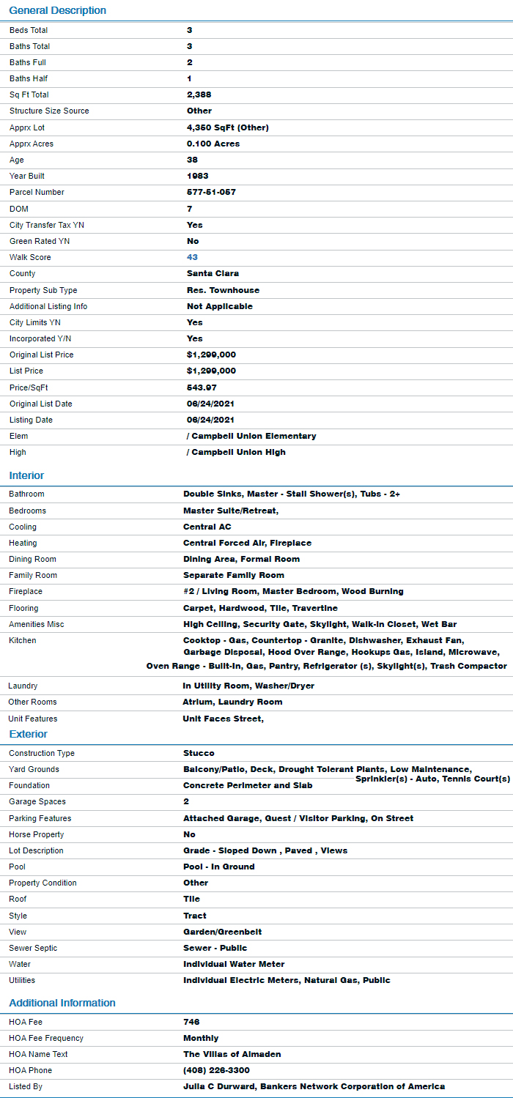This screenshot has height=1098, width=513.
Task: Open the Walk Score value 43 link
Action: click(192, 257)
